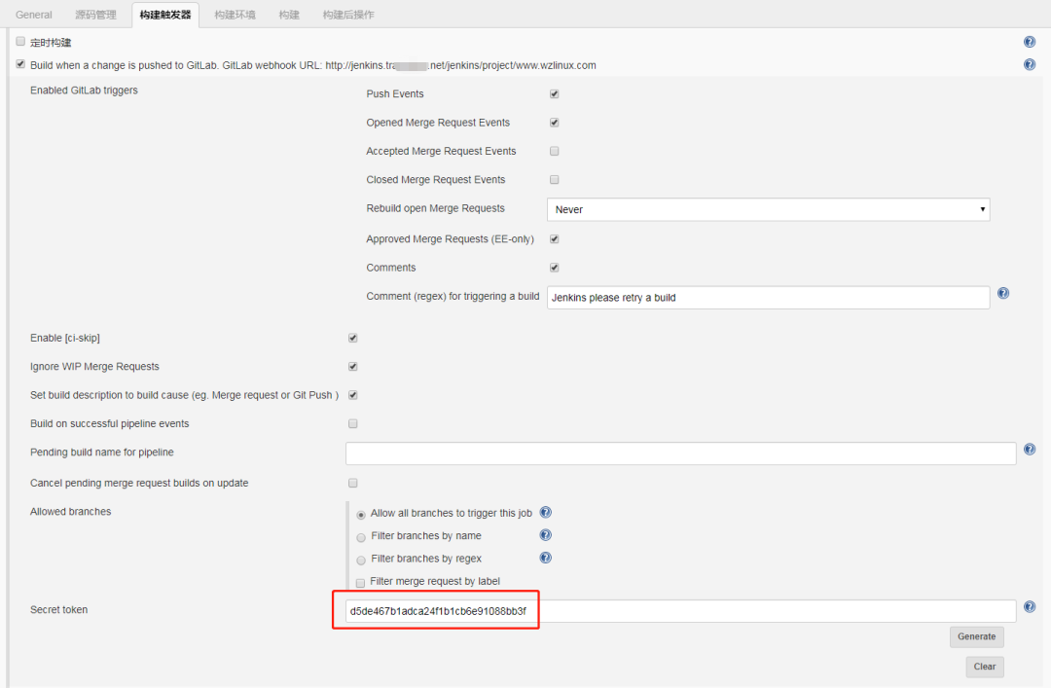Toggle Build when change pushed to GitLab
Screen dimensions: 1051x688
[20, 64]
